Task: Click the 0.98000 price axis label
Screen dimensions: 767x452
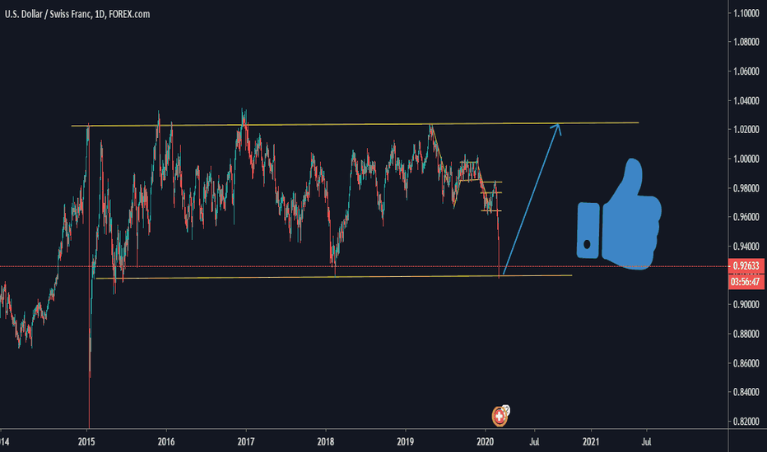Action: pos(746,188)
